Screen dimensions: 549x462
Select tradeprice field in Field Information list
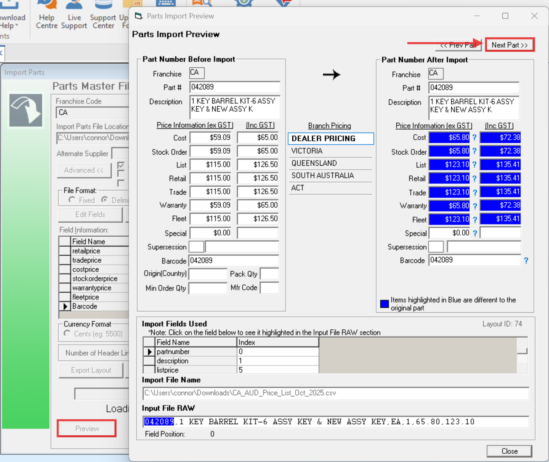[x=94, y=260]
